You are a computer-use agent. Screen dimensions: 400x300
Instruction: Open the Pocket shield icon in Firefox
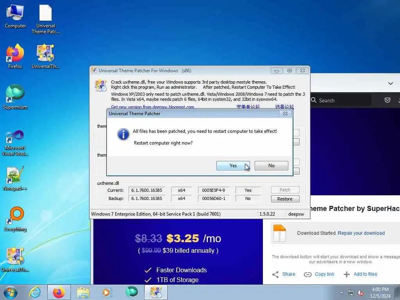387,100
